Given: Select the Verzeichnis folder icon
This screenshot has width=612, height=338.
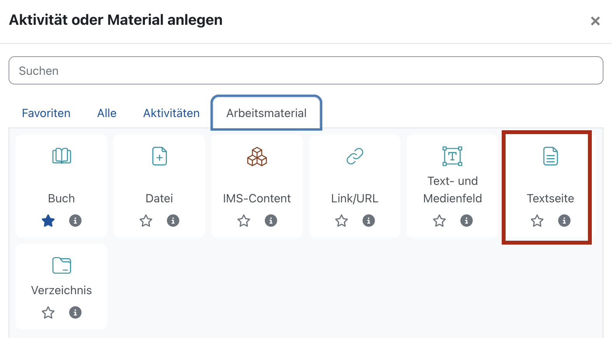Looking at the screenshot, I should [61, 266].
